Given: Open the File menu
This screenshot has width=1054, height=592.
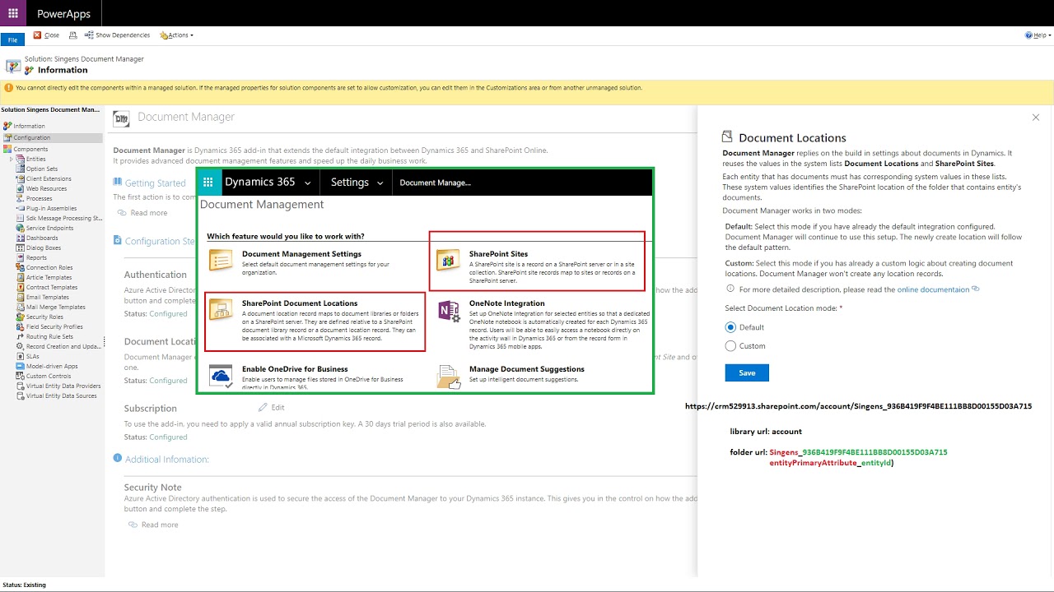Looking at the screenshot, I should 12,39.
